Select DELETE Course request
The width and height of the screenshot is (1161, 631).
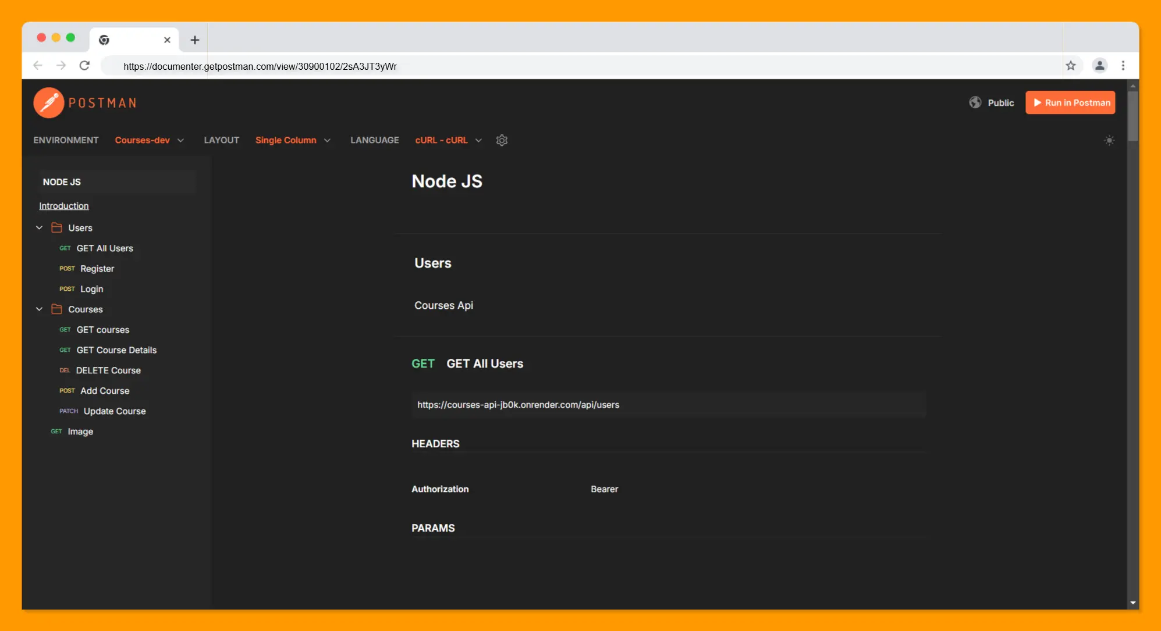108,370
